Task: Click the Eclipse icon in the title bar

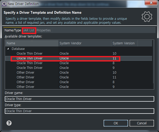Action: (x=4, y=4)
